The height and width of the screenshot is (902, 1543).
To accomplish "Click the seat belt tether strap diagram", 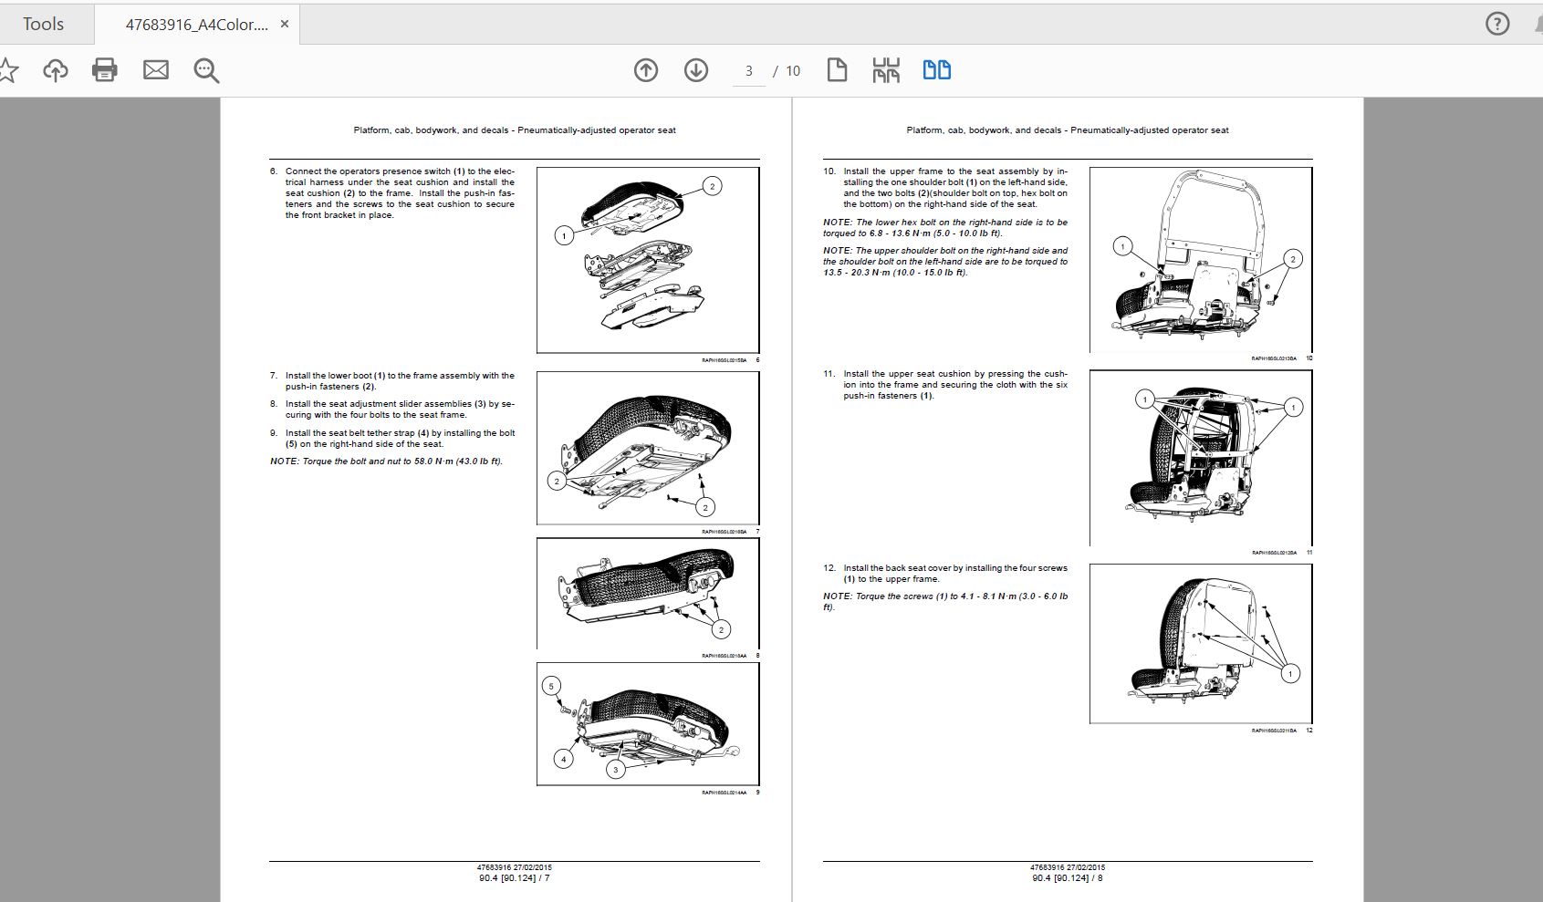I will coord(648,723).
